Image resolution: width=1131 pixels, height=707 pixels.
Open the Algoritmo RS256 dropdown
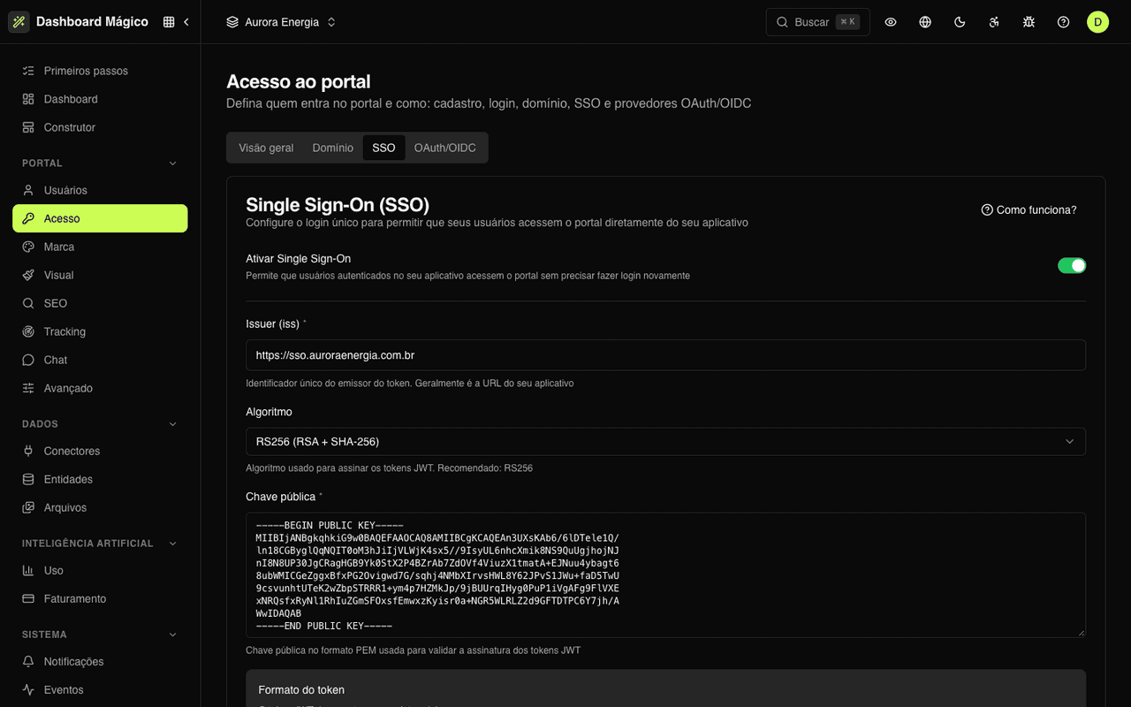(665, 442)
